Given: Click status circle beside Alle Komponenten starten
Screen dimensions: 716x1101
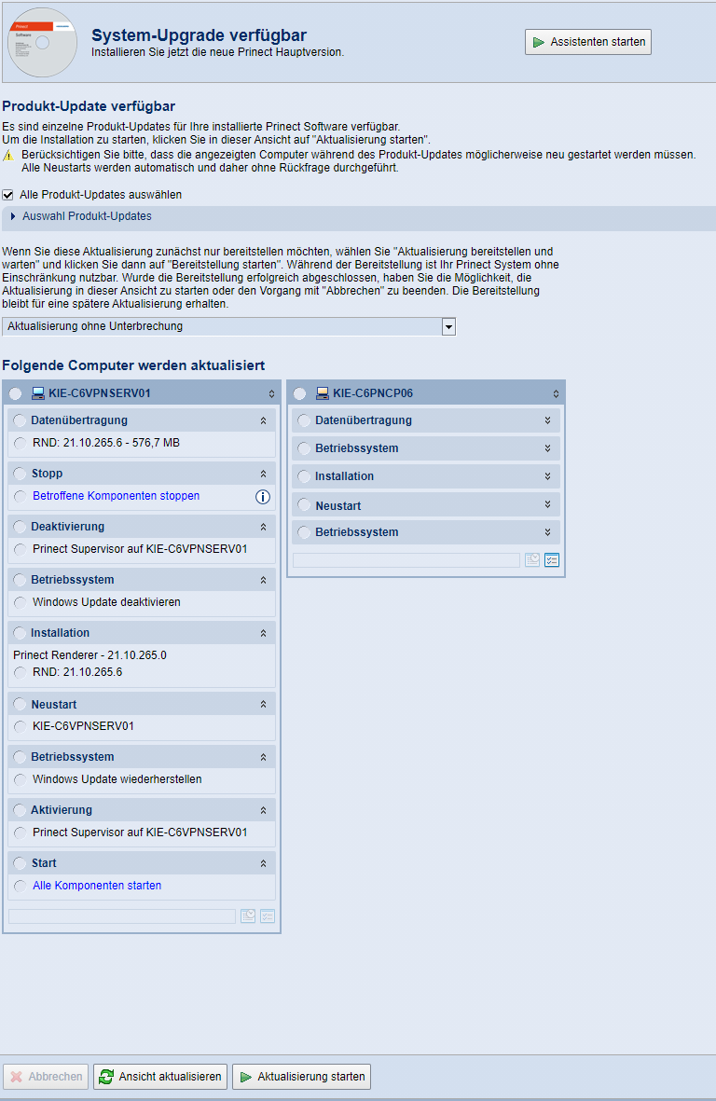Looking at the screenshot, I should coord(21,887).
